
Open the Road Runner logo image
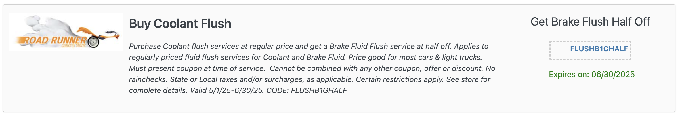(x=66, y=32)
